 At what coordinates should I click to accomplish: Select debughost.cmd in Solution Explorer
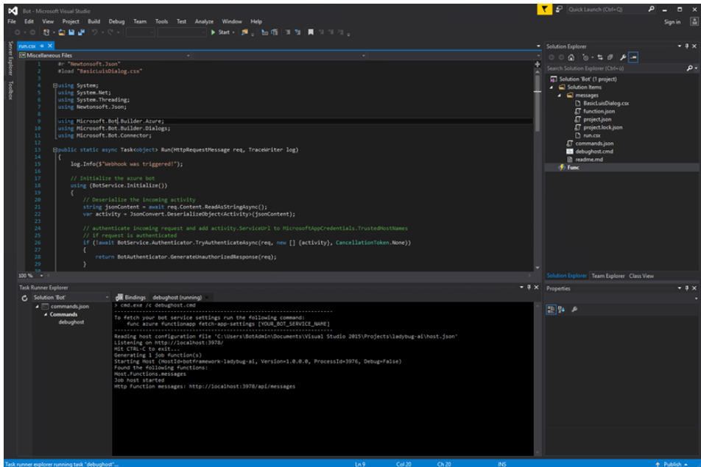pos(593,151)
